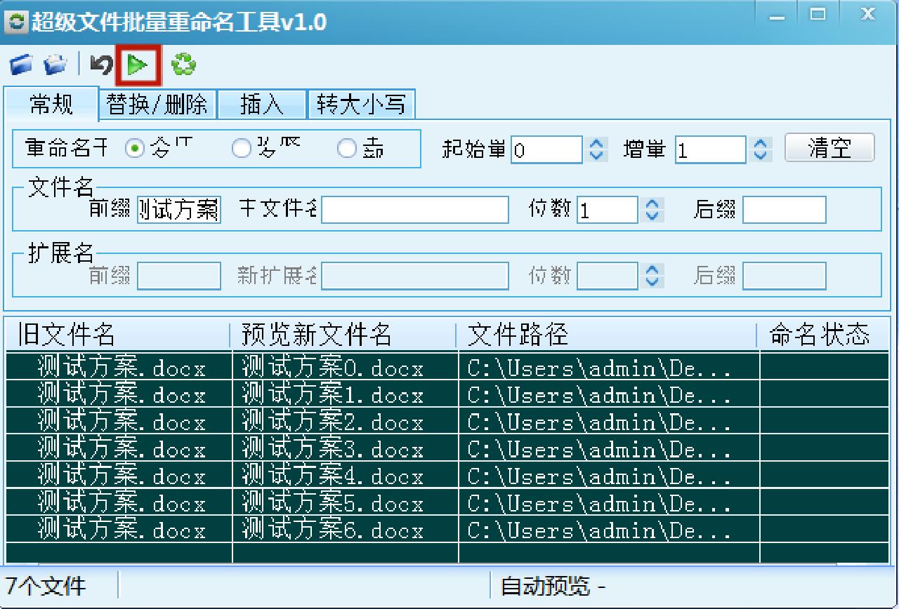Click the main filename input field

click(414, 210)
